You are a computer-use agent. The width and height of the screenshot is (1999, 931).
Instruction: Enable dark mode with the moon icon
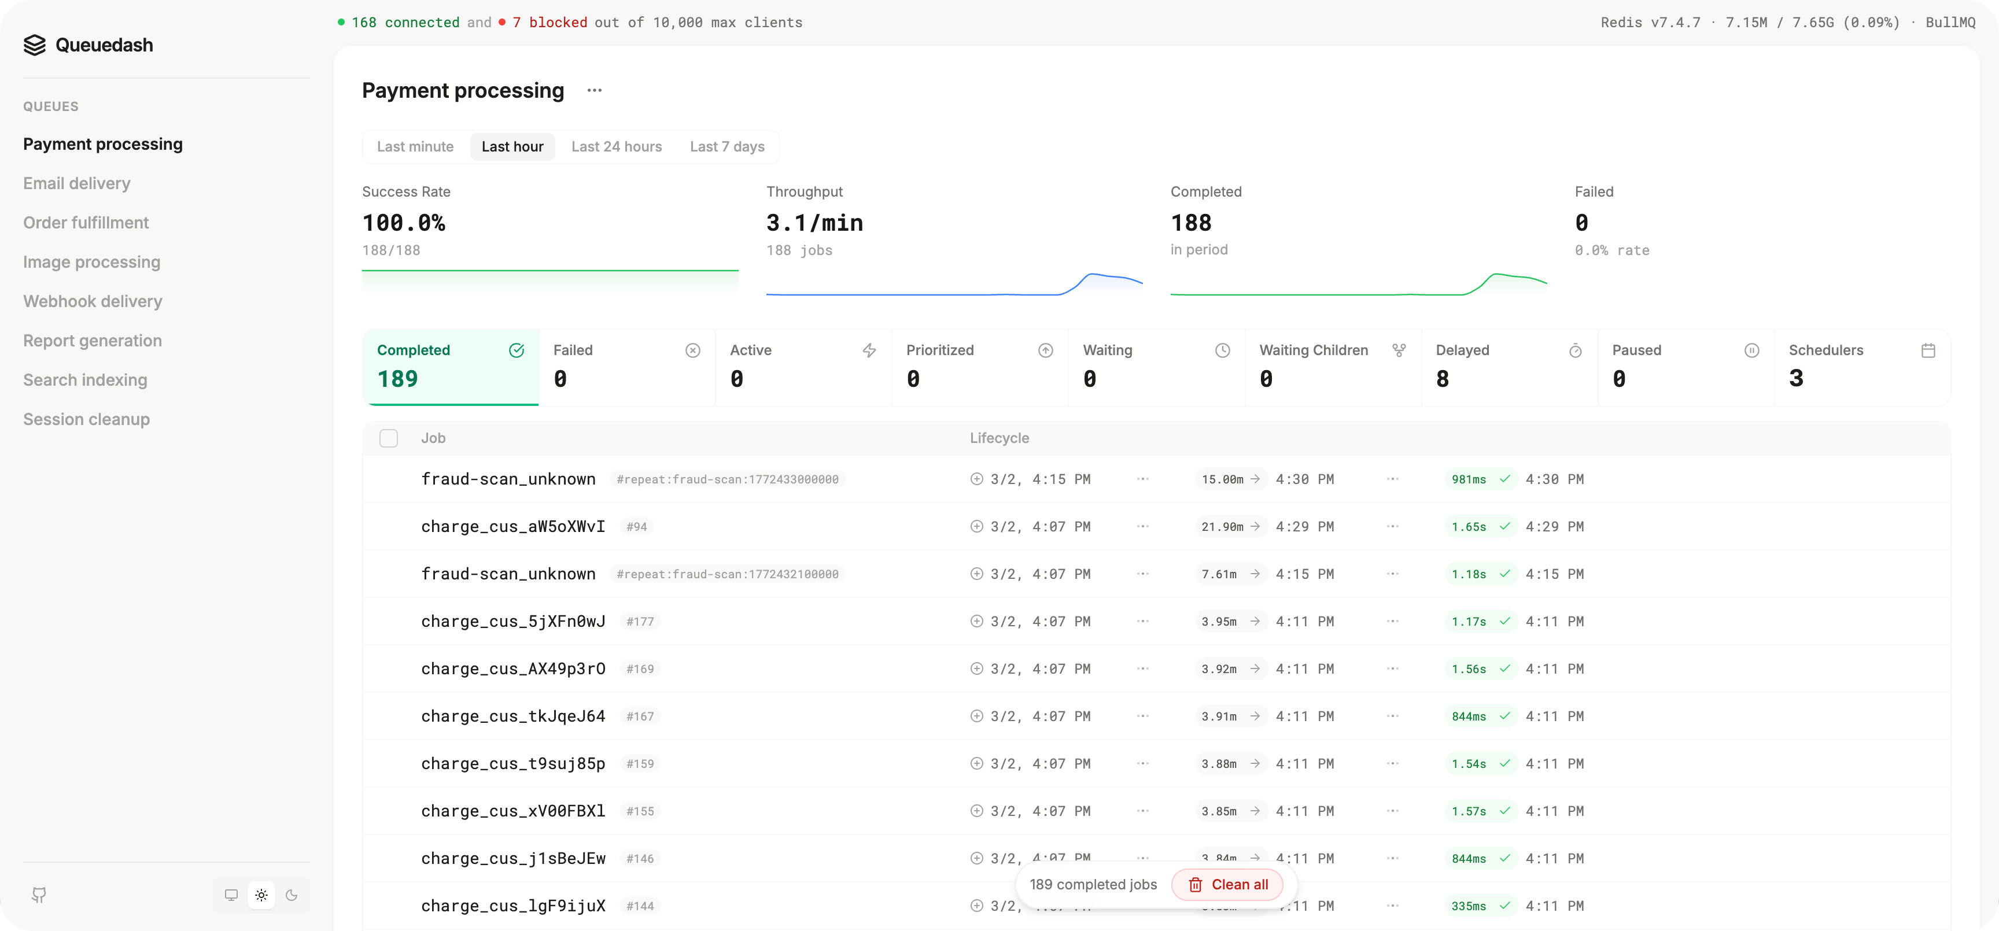point(292,895)
